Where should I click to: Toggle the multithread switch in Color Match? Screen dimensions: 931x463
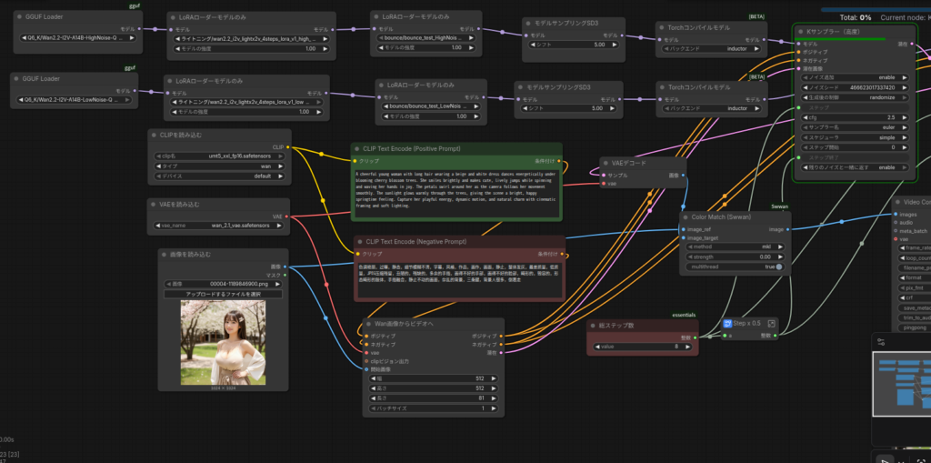pos(778,267)
